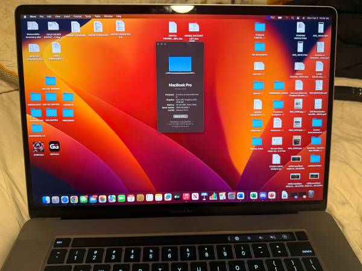Open the Music app in Dock
362x271 pixels.
pyautogui.click(x=186, y=197)
